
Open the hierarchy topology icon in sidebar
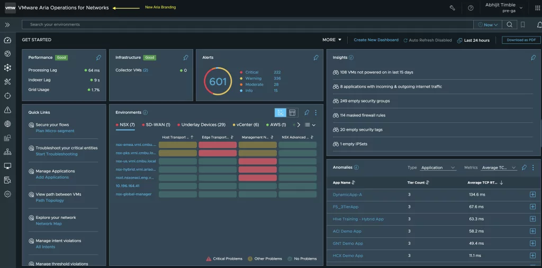point(7,152)
